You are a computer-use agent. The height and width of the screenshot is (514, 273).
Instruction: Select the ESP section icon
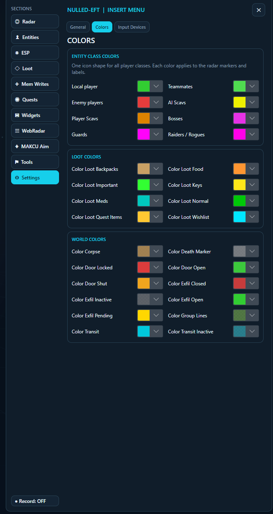(x=17, y=53)
